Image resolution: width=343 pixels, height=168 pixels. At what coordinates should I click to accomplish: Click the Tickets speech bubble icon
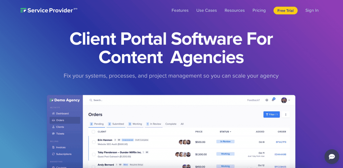pos(53,134)
